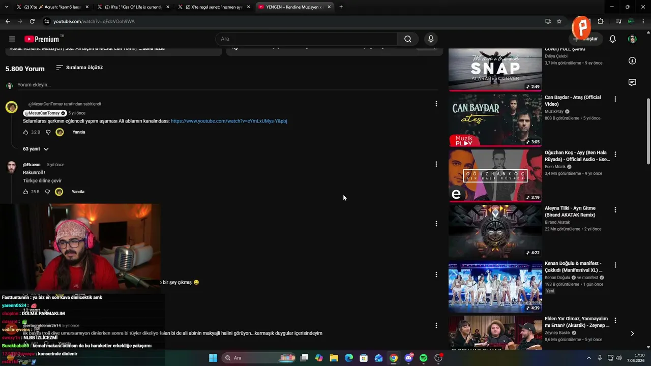This screenshot has width=651, height=366.
Task: Open options menu for Elraenn comment
Action: 436,164
